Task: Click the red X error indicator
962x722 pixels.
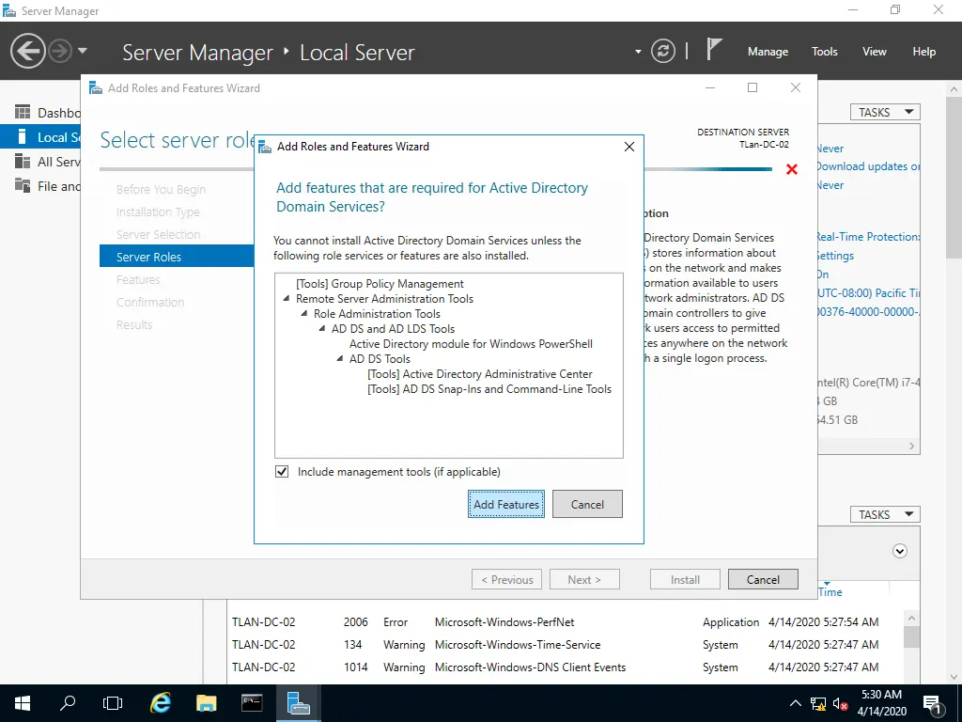Action: coord(792,169)
